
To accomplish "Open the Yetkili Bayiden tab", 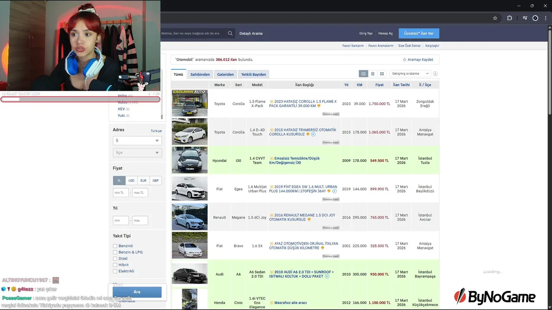I will [254, 74].
